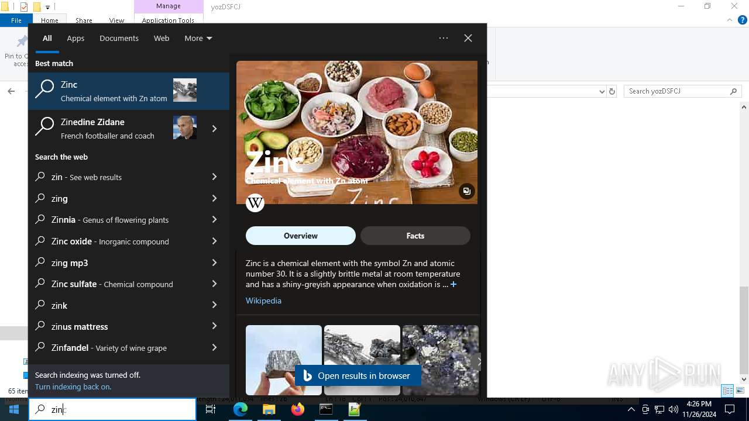Click the taskbar search box
The height and width of the screenshot is (421, 749).
point(112,409)
